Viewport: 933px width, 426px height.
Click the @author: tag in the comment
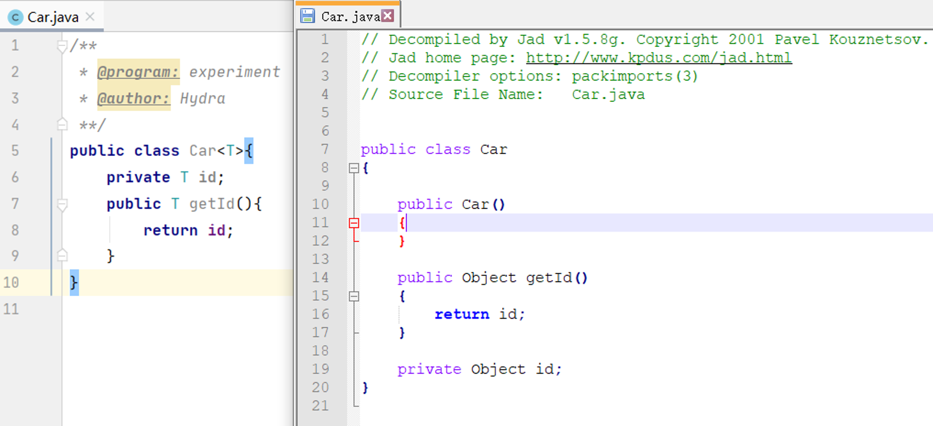coord(133,98)
